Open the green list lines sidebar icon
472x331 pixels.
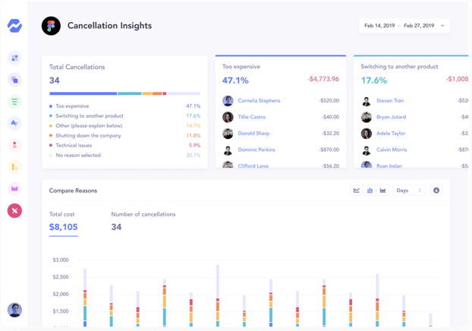[x=14, y=102]
